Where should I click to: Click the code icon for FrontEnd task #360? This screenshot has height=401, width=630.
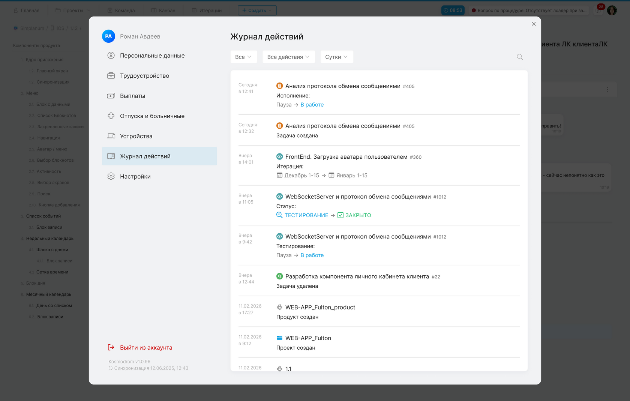pyautogui.click(x=279, y=157)
